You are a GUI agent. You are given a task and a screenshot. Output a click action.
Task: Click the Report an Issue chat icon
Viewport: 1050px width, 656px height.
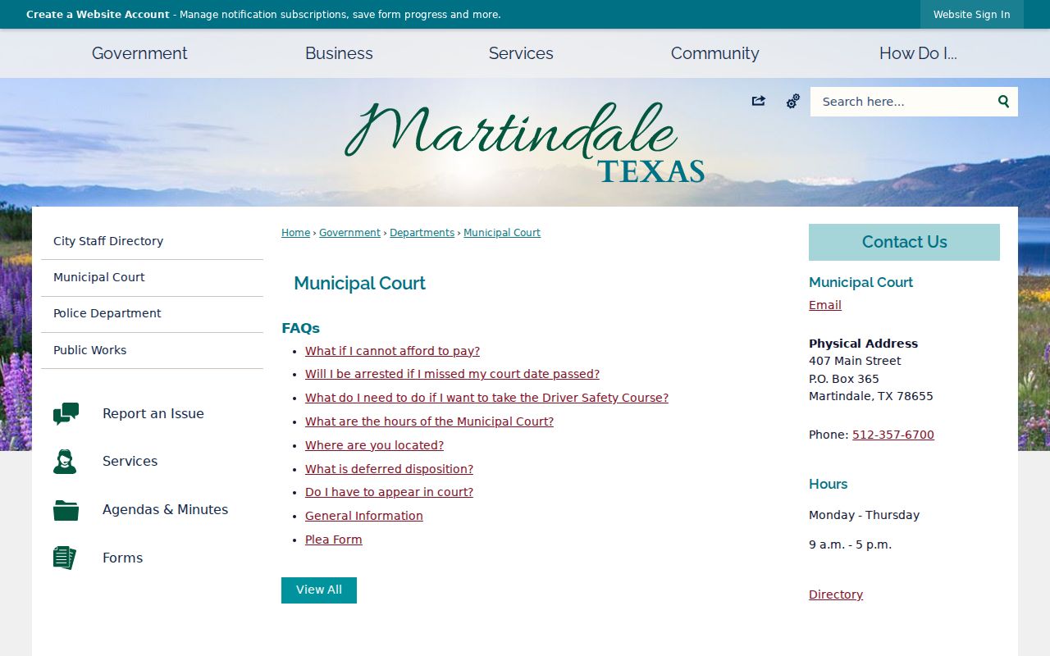(x=66, y=414)
